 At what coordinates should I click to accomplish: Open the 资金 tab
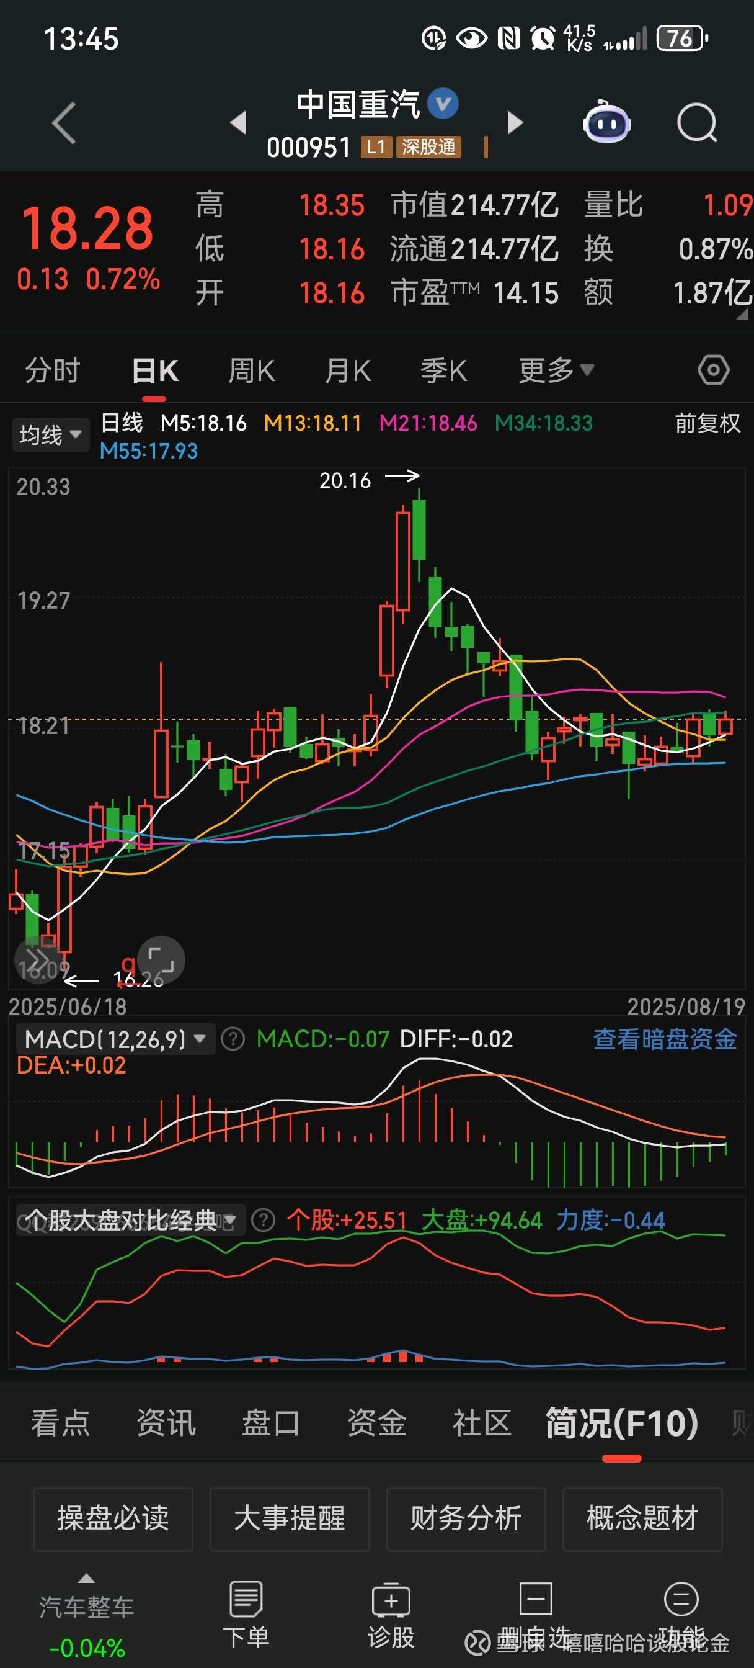[376, 1423]
